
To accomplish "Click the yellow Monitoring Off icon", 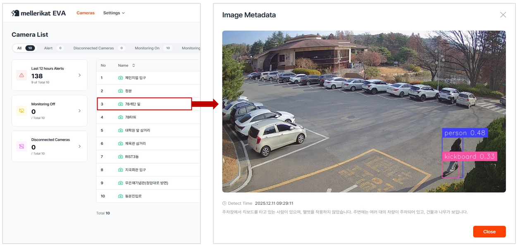I will (21, 111).
